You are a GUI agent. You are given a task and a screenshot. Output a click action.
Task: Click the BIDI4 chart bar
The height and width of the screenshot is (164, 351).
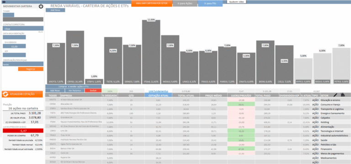[x=265, y=62]
